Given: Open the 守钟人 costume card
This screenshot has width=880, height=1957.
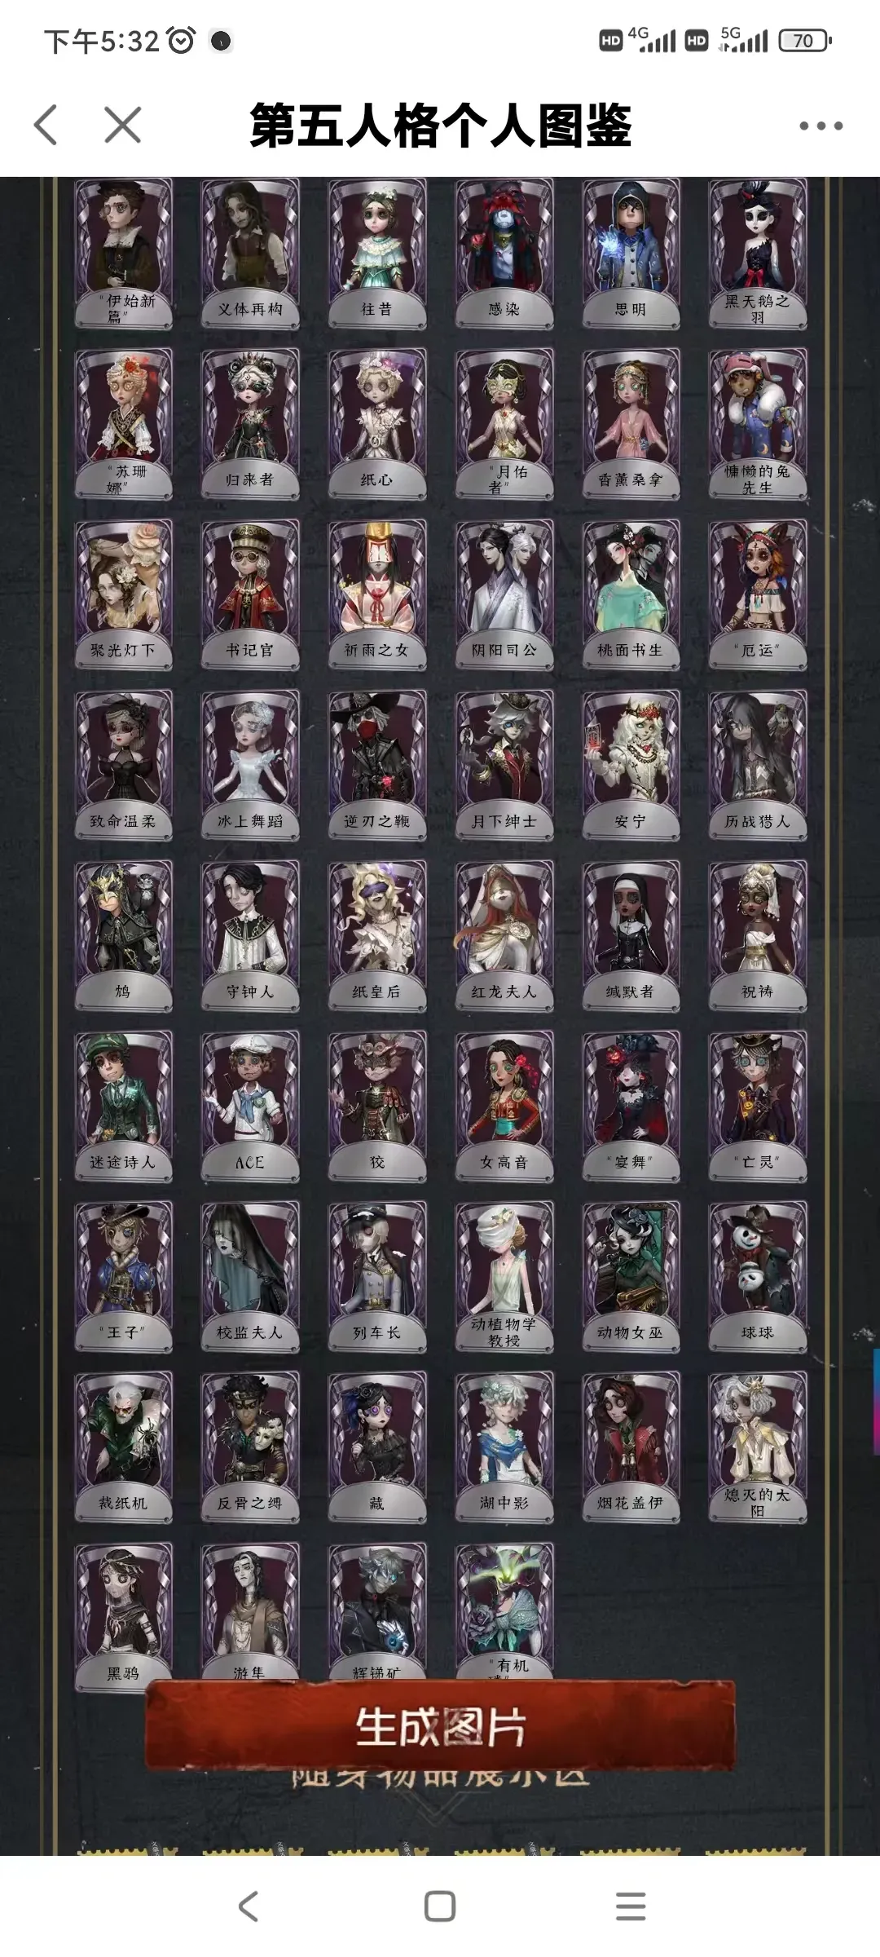Looking at the screenshot, I should pos(250,935).
